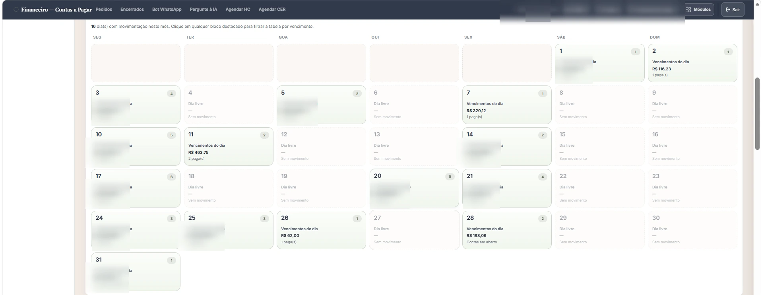The image size is (762, 295).
Task: Open day 28 block with contas em aberto
Action: 507,230
